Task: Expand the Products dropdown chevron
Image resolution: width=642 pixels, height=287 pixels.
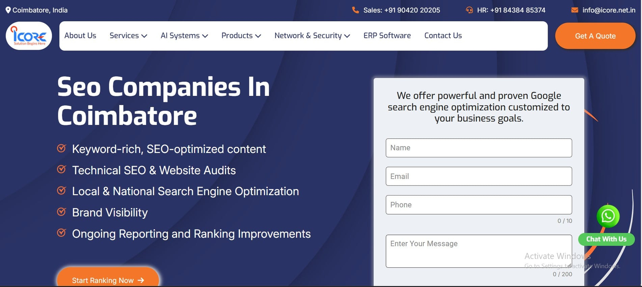Action: coord(258,36)
